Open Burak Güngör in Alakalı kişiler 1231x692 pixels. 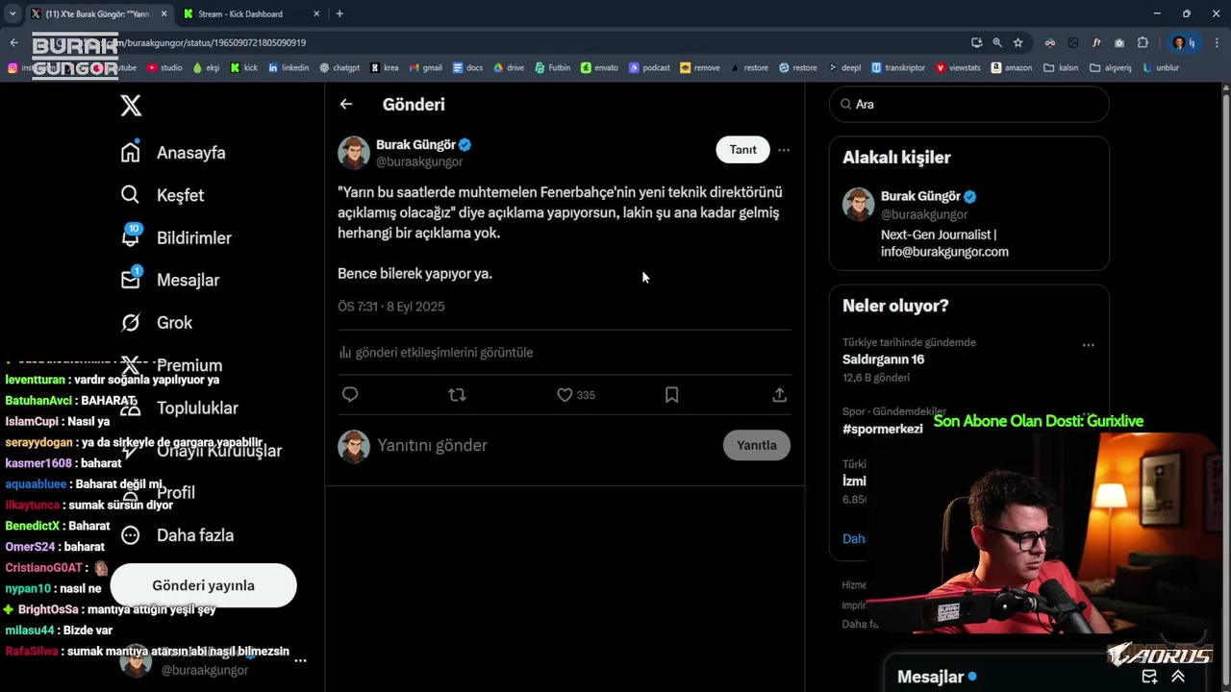tap(920, 196)
